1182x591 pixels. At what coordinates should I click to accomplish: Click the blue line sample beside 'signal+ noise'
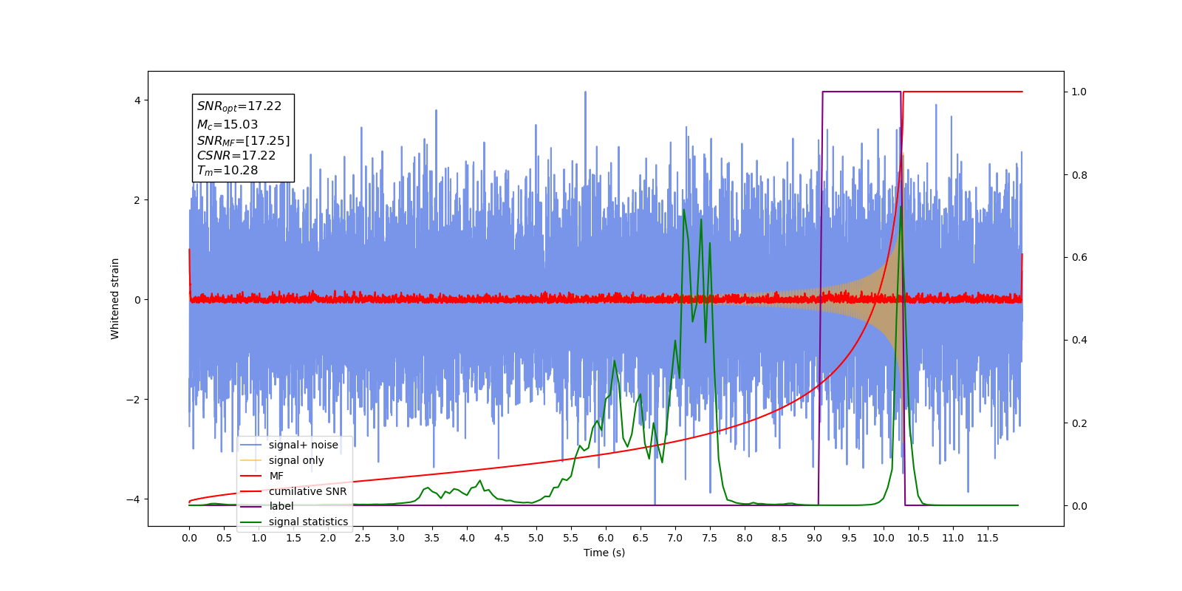point(251,445)
